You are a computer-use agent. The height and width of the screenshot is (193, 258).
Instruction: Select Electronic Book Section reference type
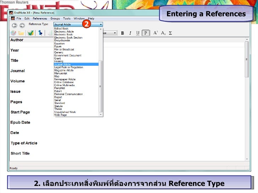tap(68, 37)
